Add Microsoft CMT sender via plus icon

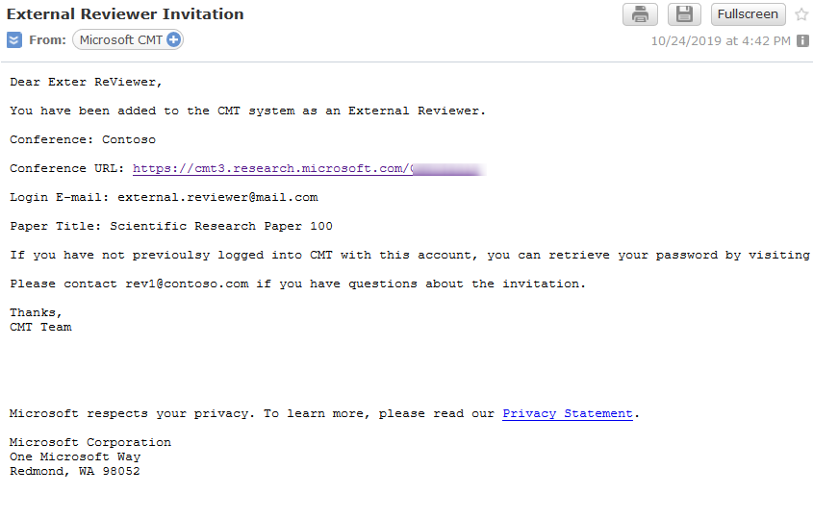click(173, 39)
